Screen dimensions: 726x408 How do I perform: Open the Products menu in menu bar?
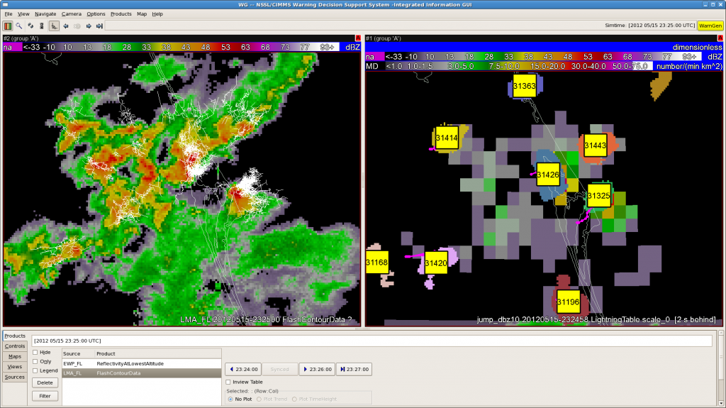coord(121,13)
